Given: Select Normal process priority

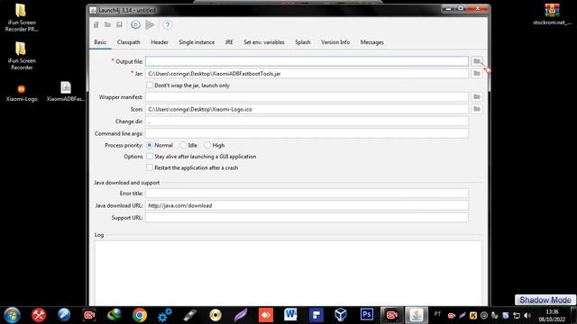Looking at the screenshot, I should tap(150, 145).
